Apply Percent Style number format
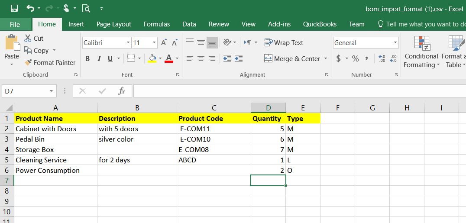 pyautogui.click(x=355, y=58)
